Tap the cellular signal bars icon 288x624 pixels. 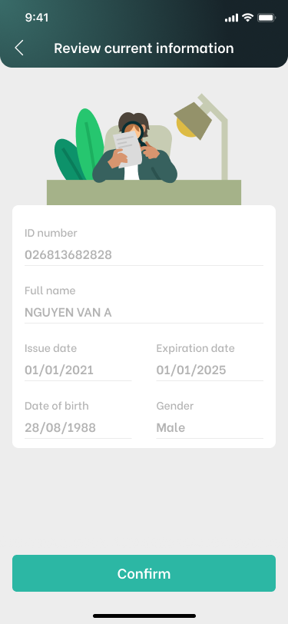point(231,18)
